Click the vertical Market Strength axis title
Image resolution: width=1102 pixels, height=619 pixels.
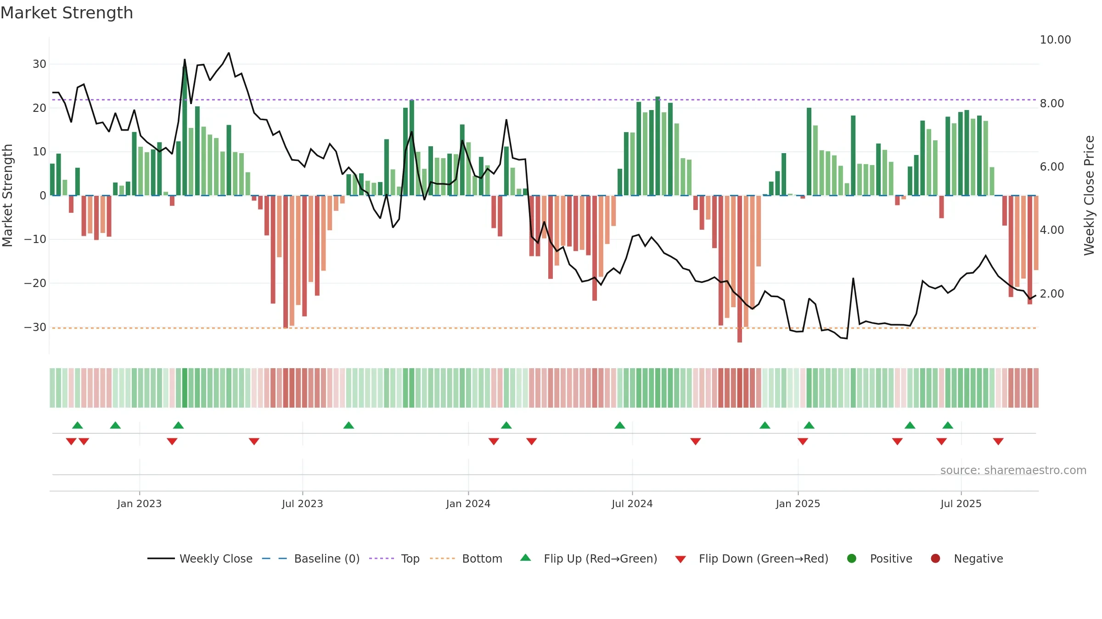point(7,195)
